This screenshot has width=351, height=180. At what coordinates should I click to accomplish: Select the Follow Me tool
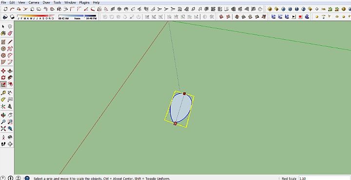click(10, 78)
